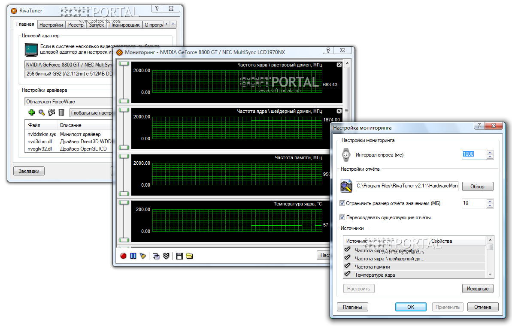Click upper slider handle of Частота памяти graph
Image resolution: width=512 pixels, height=326 pixels.
coord(124,157)
